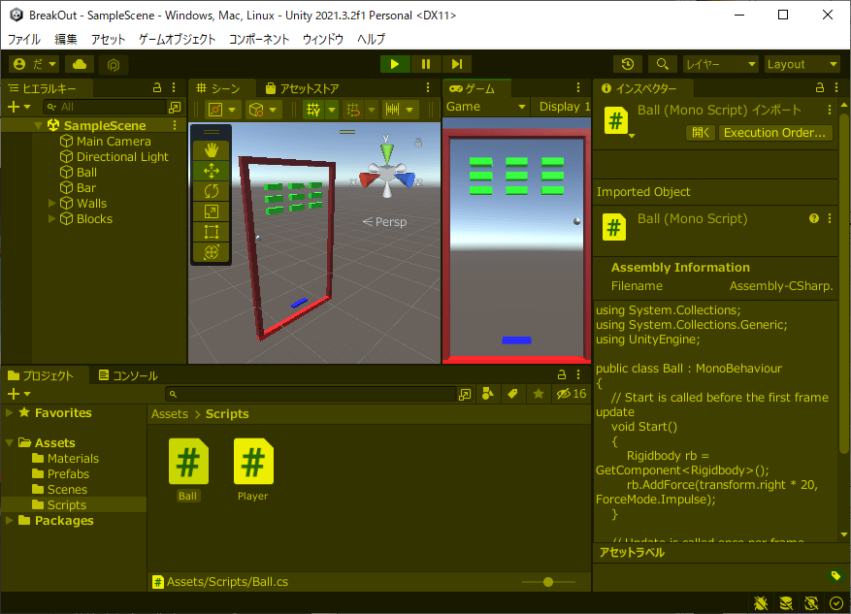Click the activity checkmark icon in status bar
851x614 pixels.
836,603
